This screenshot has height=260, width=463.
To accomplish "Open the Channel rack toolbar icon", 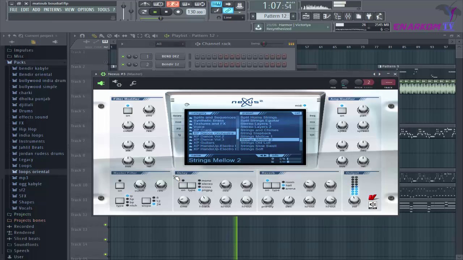I will 316,16.
